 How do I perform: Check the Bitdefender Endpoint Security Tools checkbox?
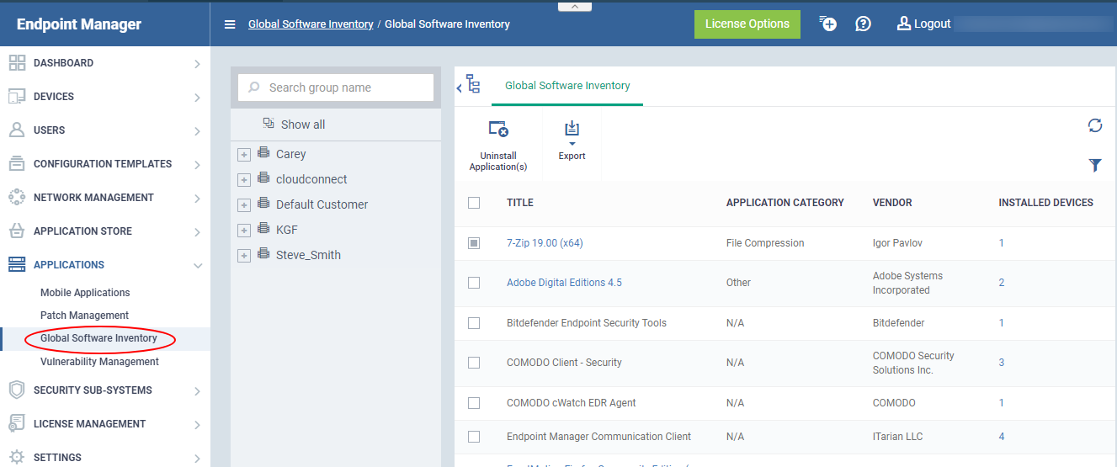[x=474, y=323]
